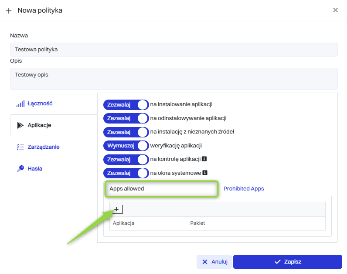Click the play store icon beside Aplikacje

tap(20, 125)
